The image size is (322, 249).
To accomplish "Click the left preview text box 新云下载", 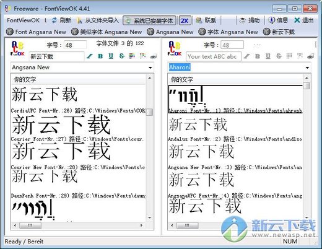I will click(x=56, y=56).
